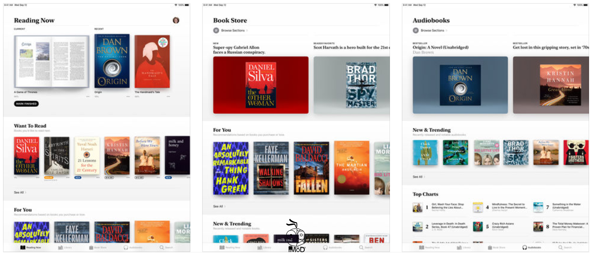
Task: Open more options dots under The Handmaid's Tale
Action: (x=168, y=96)
